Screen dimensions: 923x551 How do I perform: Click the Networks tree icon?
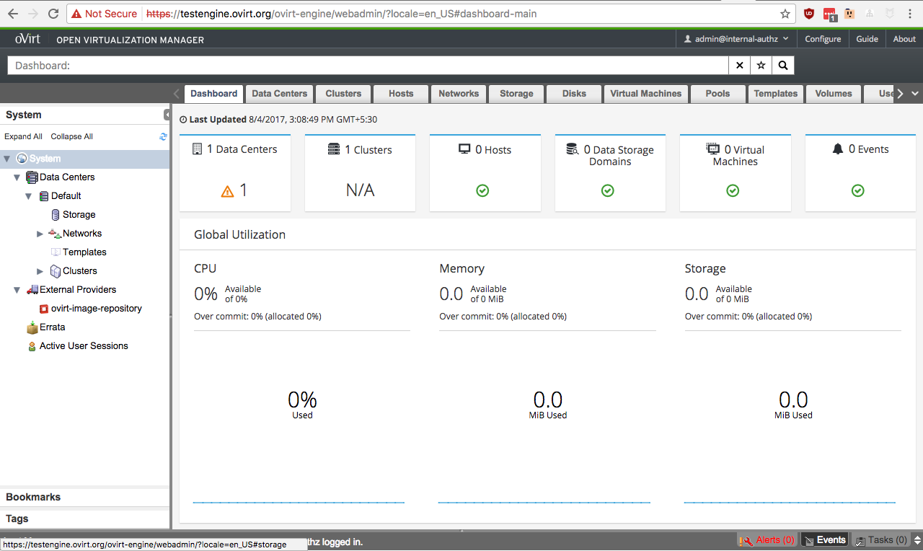[55, 233]
